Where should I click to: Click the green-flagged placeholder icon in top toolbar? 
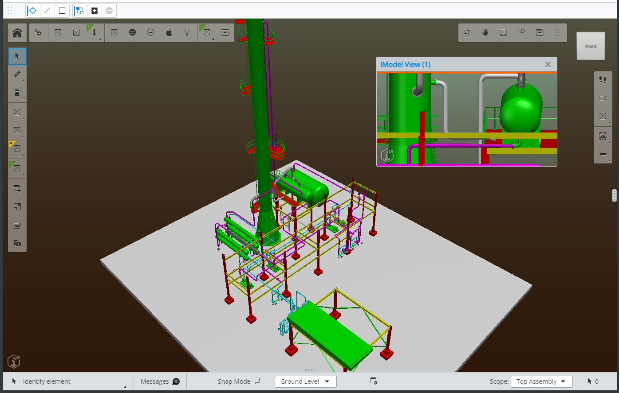click(207, 33)
